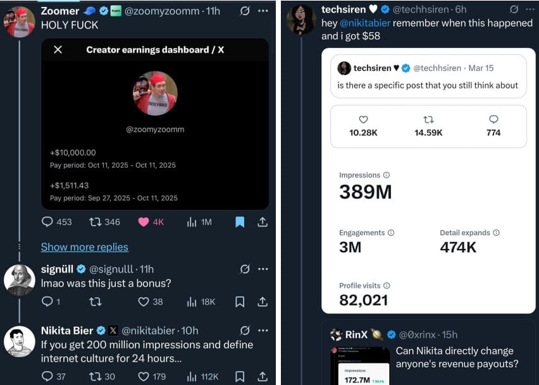This screenshot has height=385, width=539.
Task: Open more options on techsiren's post
Action: coord(530,9)
